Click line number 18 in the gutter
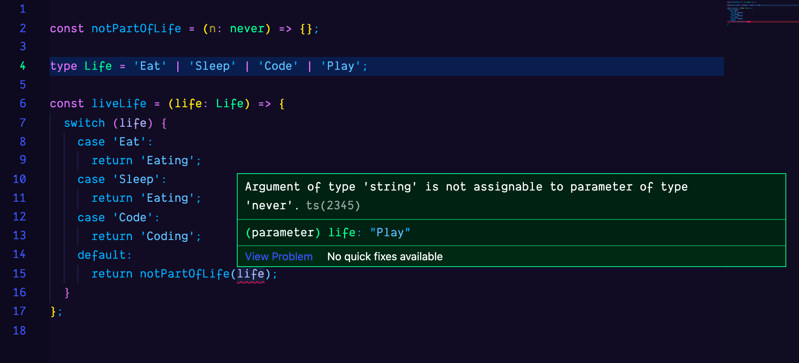The height and width of the screenshot is (363, 799). 19,331
